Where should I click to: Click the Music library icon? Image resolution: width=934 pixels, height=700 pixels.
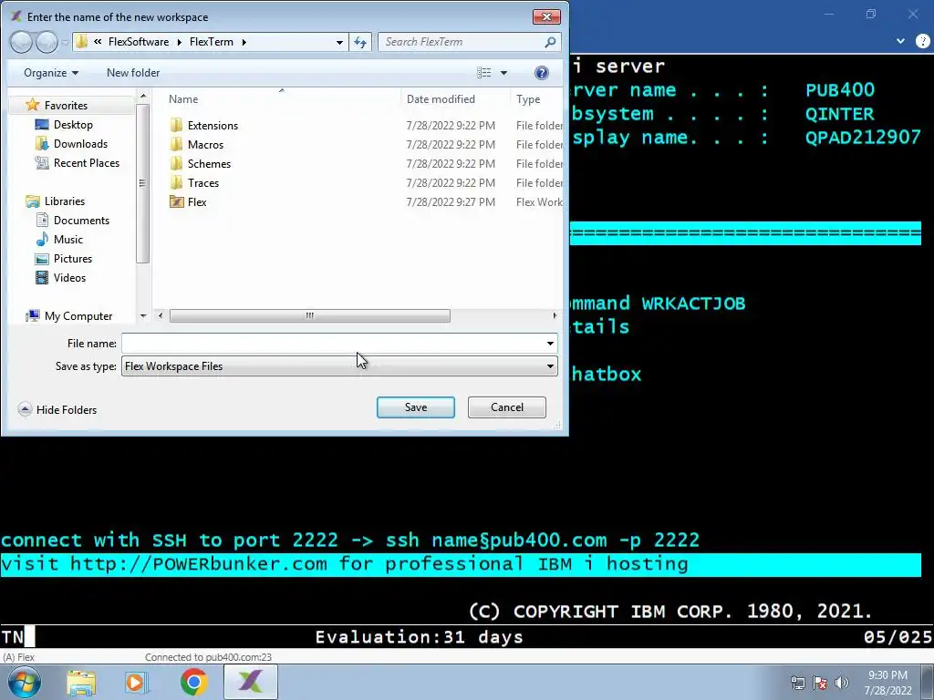[x=42, y=240]
